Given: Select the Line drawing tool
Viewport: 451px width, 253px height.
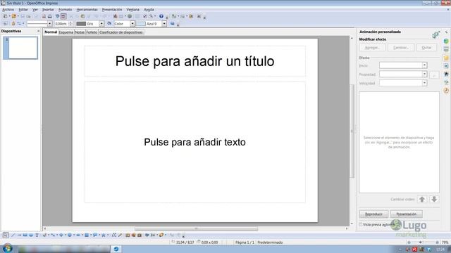Looking at the screenshot, I should 13,235.
